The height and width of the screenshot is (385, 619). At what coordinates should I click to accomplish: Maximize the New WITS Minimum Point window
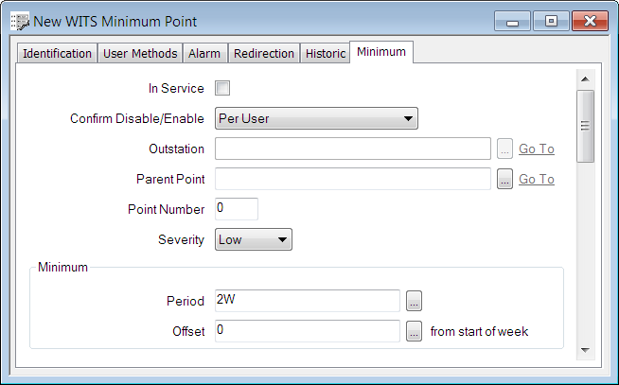[x=550, y=20]
